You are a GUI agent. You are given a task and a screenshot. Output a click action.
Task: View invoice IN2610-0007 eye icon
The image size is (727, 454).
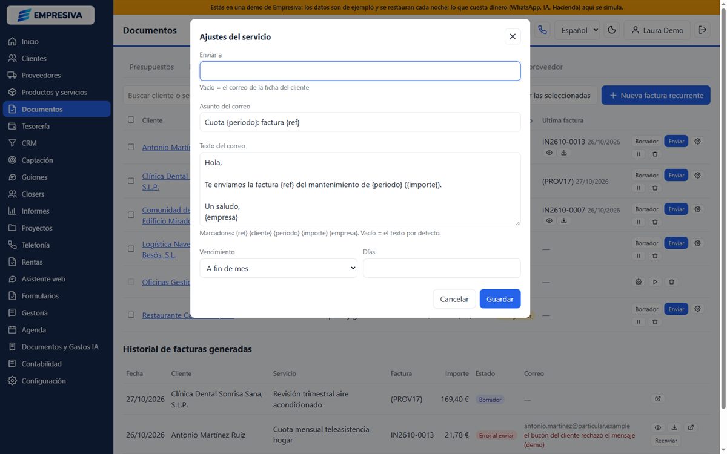[x=549, y=221]
